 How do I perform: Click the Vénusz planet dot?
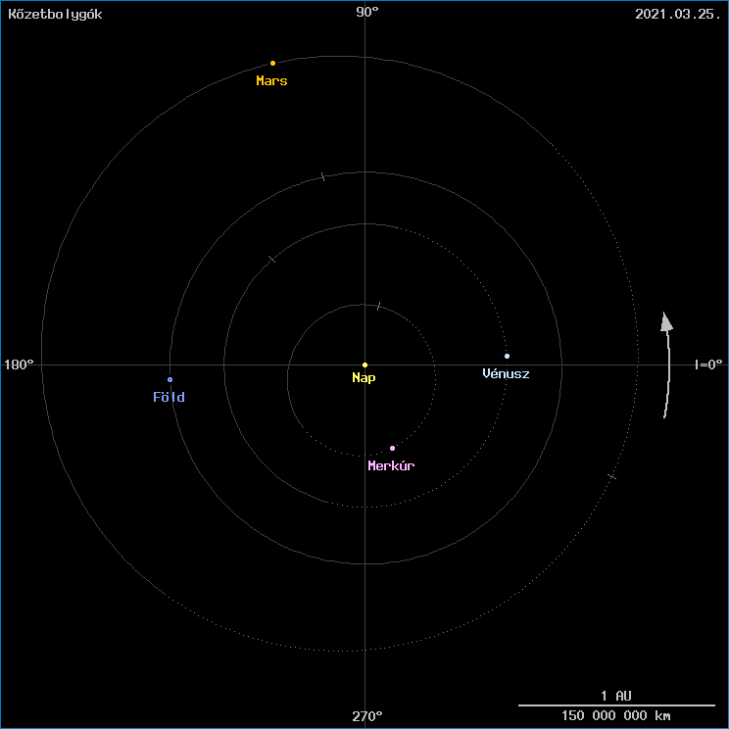click(x=508, y=356)
